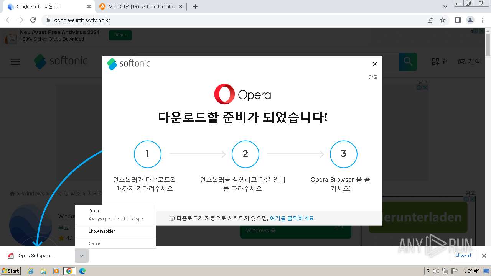Image resolution: width=491 pixels, height=276 pixels.
Task: Bookmark this page with star icon
Action: [x=443, y=20]
